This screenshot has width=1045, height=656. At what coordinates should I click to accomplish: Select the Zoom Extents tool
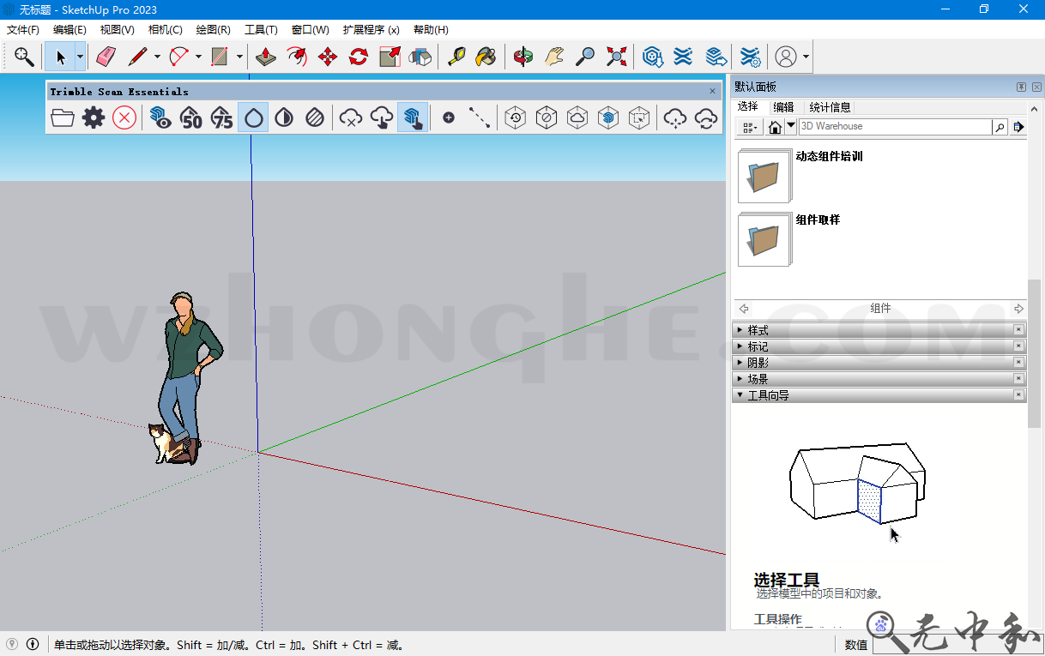pyautogui.click(x=615, y=57)
